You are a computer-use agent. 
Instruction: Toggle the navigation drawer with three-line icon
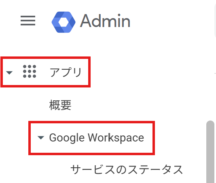(28, 21)
